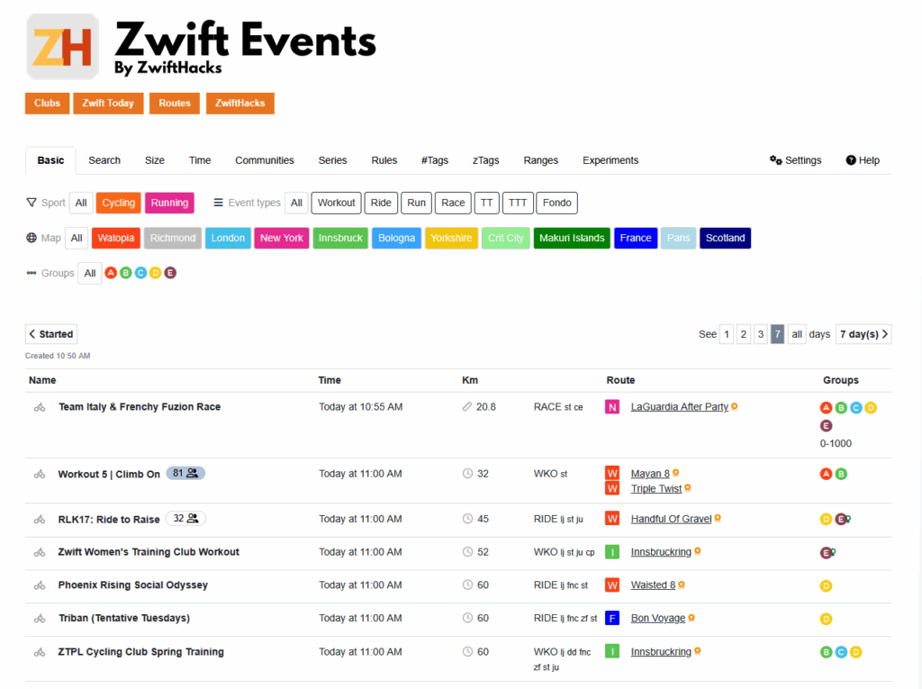Open the Rules tab
Viewport: 922px width, 689px height.
point(384,160)
